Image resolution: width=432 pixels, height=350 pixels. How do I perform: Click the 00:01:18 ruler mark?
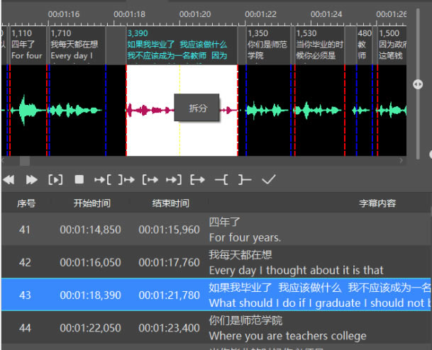130,14
